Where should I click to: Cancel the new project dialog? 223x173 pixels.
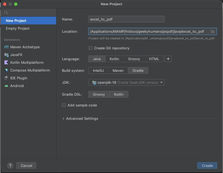(x=26, y=166)
